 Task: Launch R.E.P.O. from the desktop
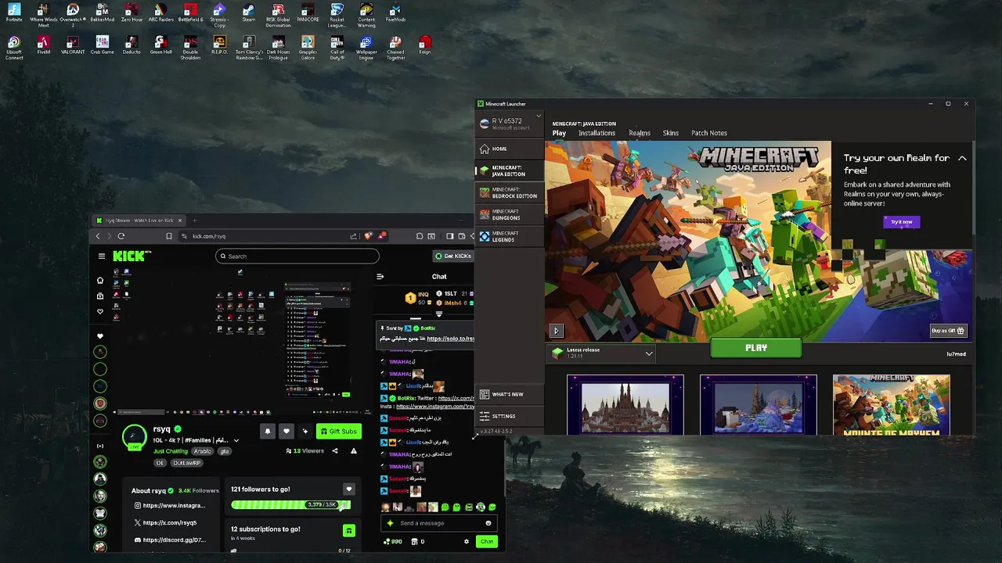(x=219, y=45)
